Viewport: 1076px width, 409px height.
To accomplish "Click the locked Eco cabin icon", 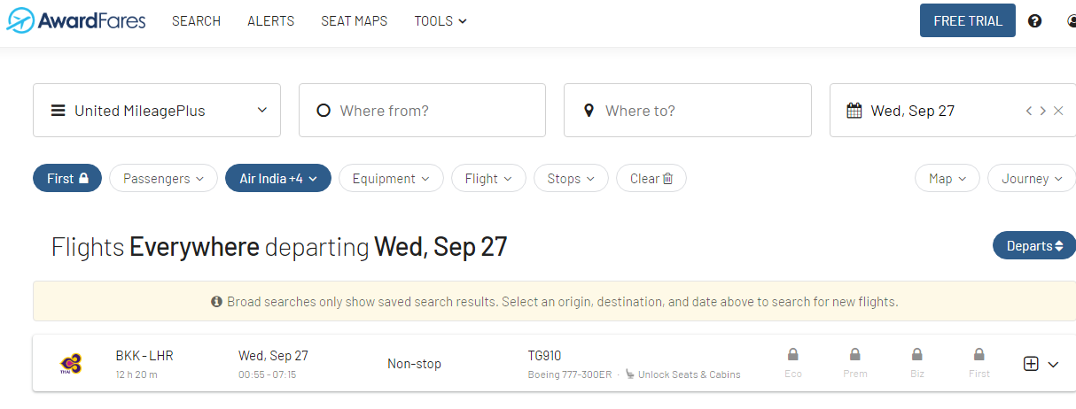I will pyautogui.click(x=792, y=356).
